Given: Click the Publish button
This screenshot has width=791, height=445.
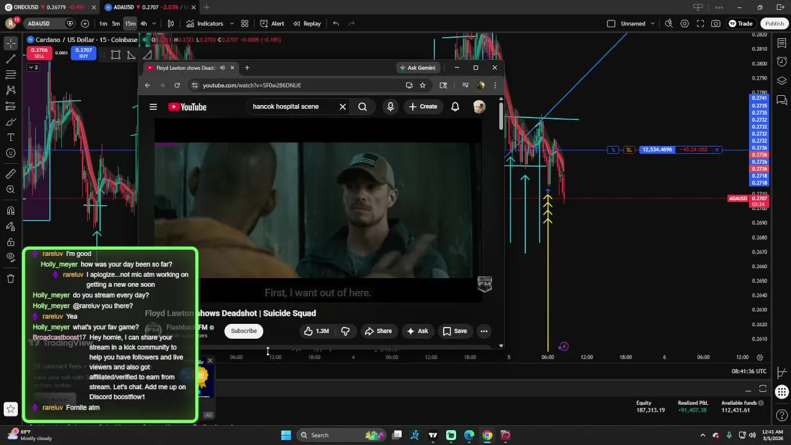Looking at the screenshot, I should click(774, 23).
